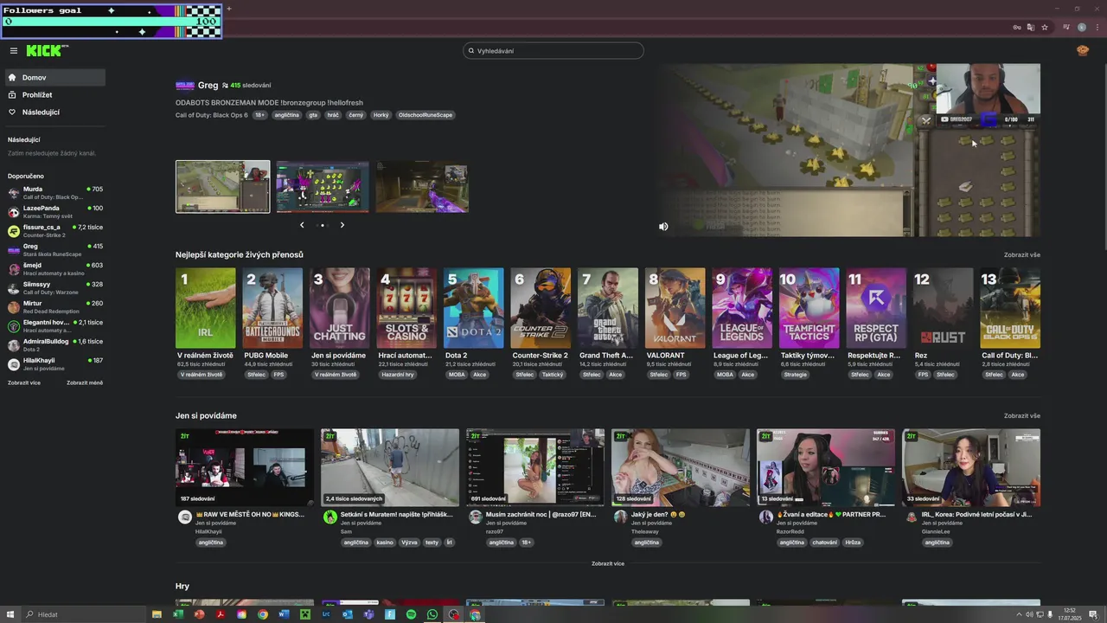Image resolution: width=1107 pixels, height=623 pixels.
Task: Play the featured Greg stream video
Action: point(848,151)
